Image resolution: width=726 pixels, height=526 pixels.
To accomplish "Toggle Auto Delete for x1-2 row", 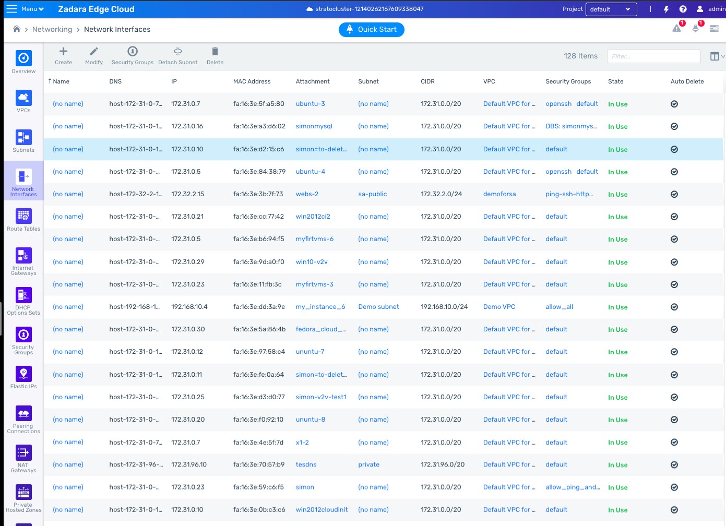I will click(x=674, y=442).
